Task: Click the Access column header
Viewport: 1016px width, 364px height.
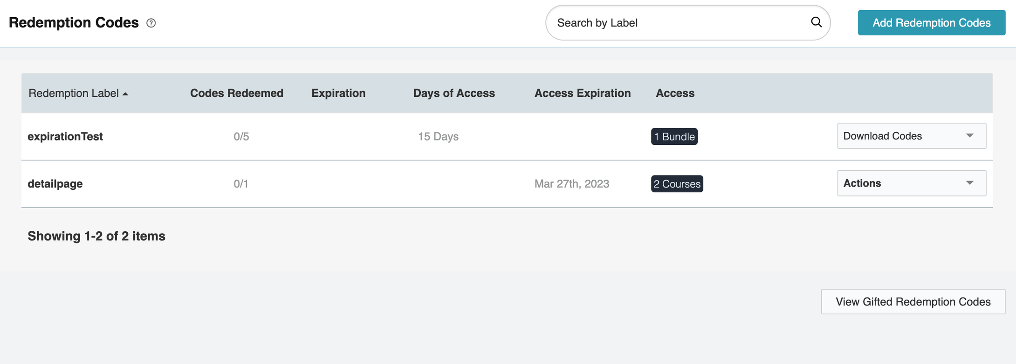Action: pyautogui.click(x=675, y=93)
